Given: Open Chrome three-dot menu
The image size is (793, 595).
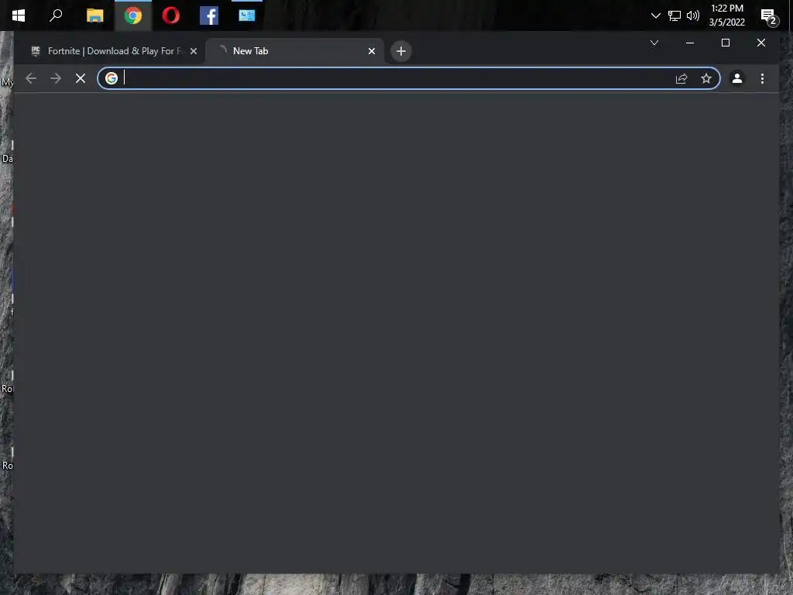Looking at the screenshot, I should tap(762, 78).
